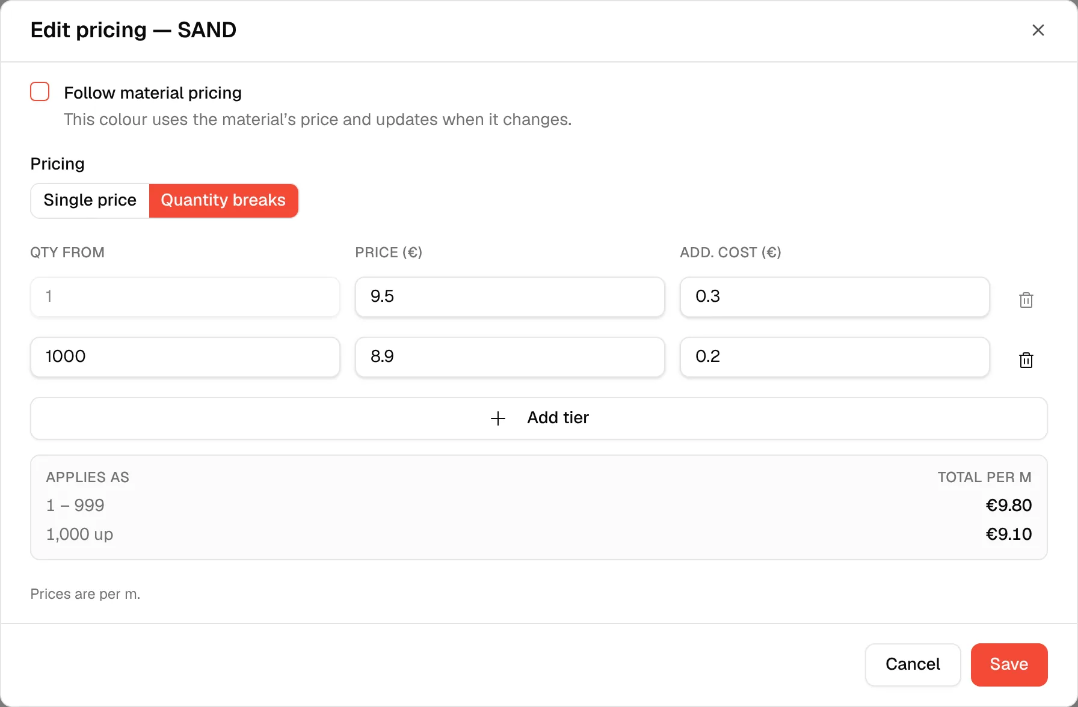
Task: Click the Add tier button
Action: point(538,418)
